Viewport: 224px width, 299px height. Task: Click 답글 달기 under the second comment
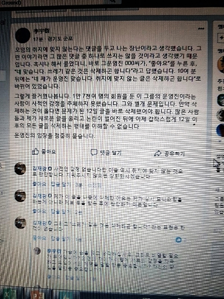pyautogui.click(x=61, y=211)
